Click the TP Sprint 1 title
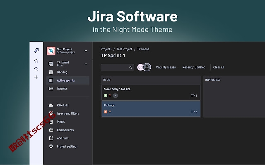 tap(113, 56)
